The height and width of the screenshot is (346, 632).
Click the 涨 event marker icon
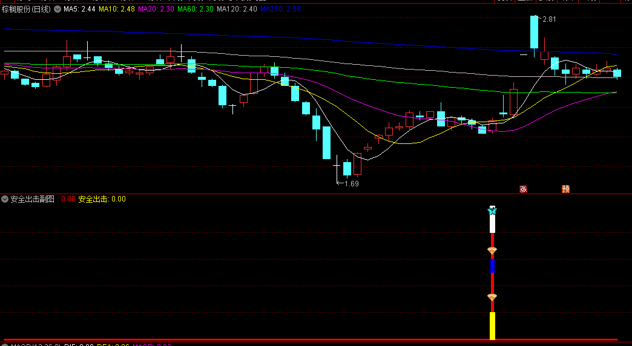(x=523, y=189)
